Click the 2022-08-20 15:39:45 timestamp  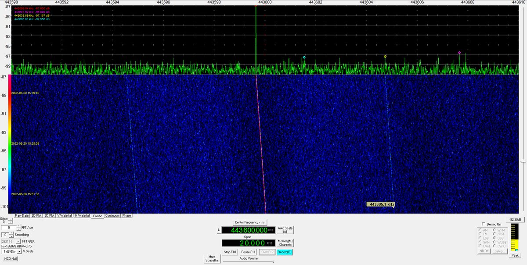(25, 93)
